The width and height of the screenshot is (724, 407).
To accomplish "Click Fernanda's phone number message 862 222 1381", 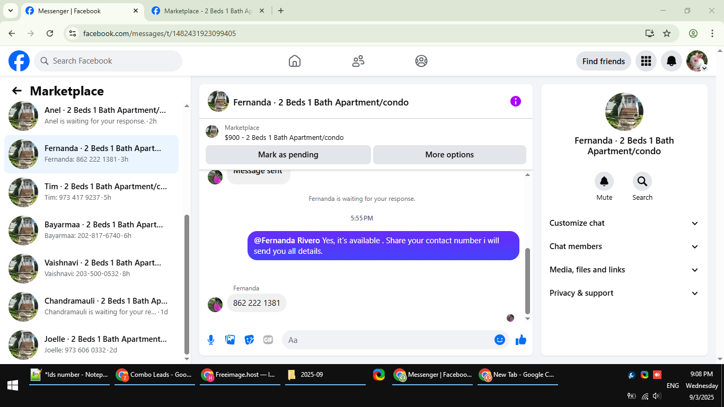I will click(x=257, y=303).
